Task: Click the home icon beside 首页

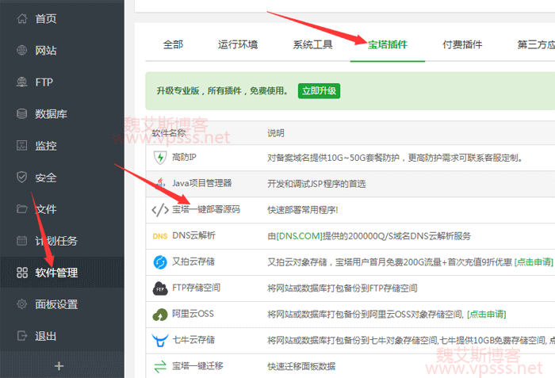Action: tap(22, 18)
